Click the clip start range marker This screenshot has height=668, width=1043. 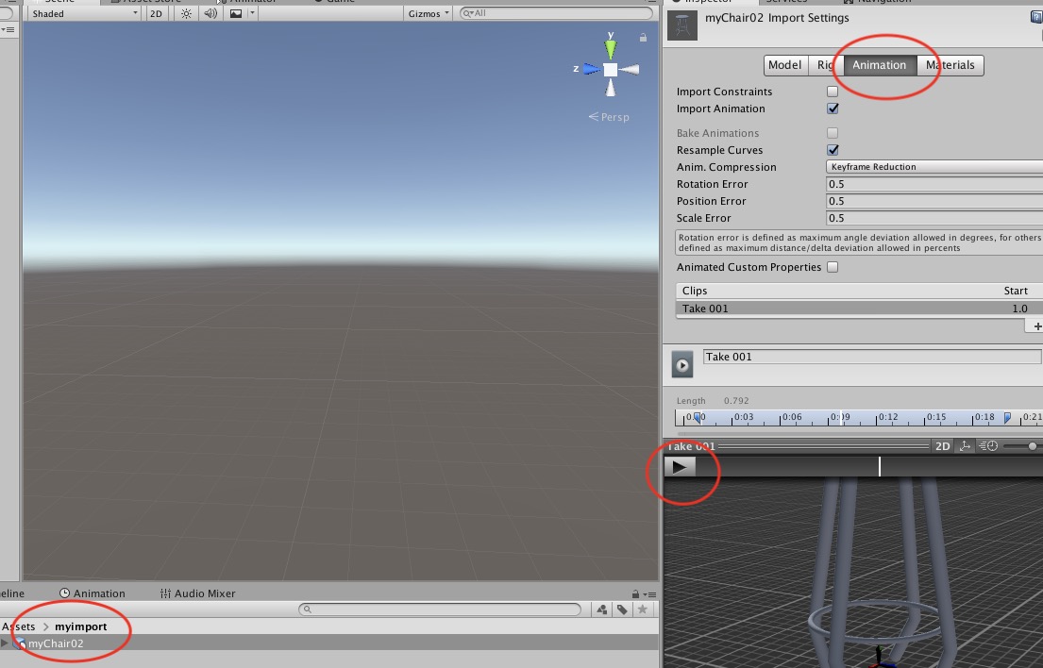pos(698,417)
